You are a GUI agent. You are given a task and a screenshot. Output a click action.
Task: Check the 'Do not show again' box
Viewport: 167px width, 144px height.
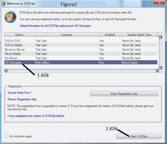(x=6, y=136)
